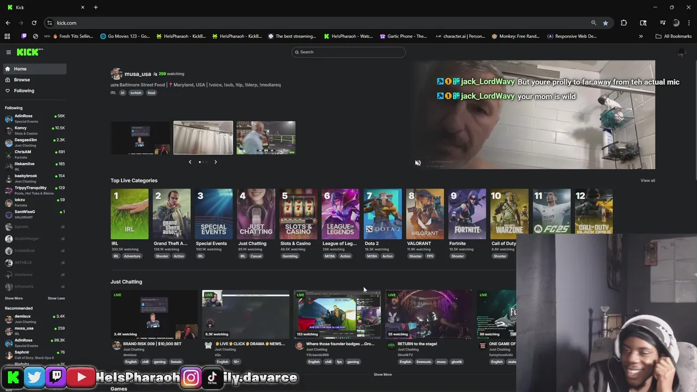
Task: Open TrippyTranquility in Following list
Action: [x=34, y=190]
